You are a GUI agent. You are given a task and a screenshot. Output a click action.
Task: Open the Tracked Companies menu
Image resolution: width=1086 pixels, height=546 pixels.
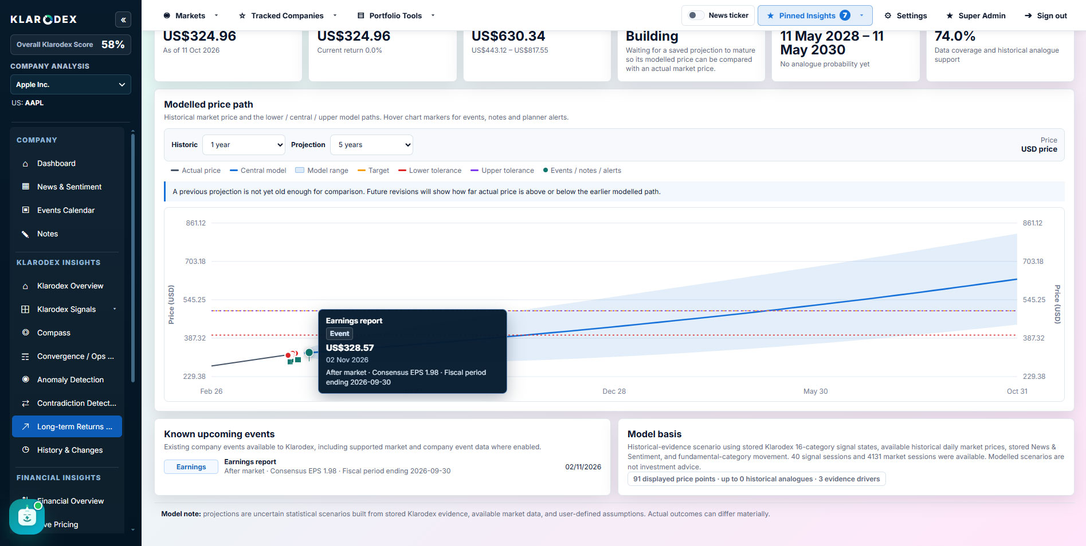coord(288,15)
